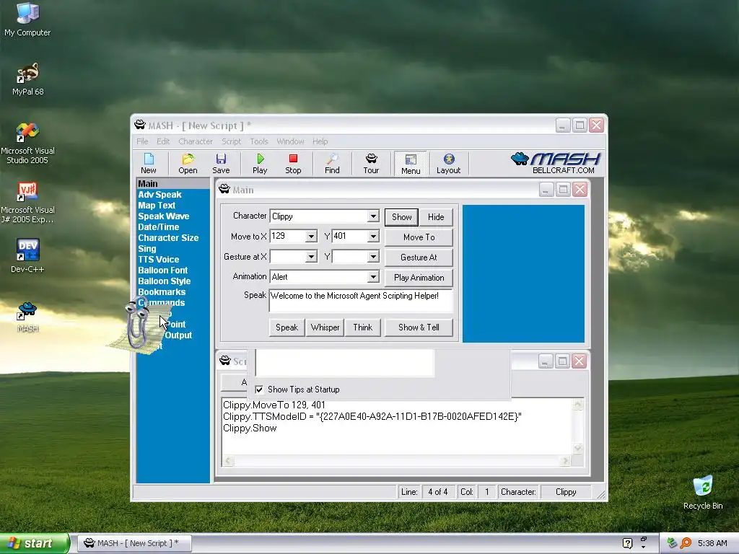Toggle the Menu toolbar button
The image size is (739, 554).
[411, 164]
